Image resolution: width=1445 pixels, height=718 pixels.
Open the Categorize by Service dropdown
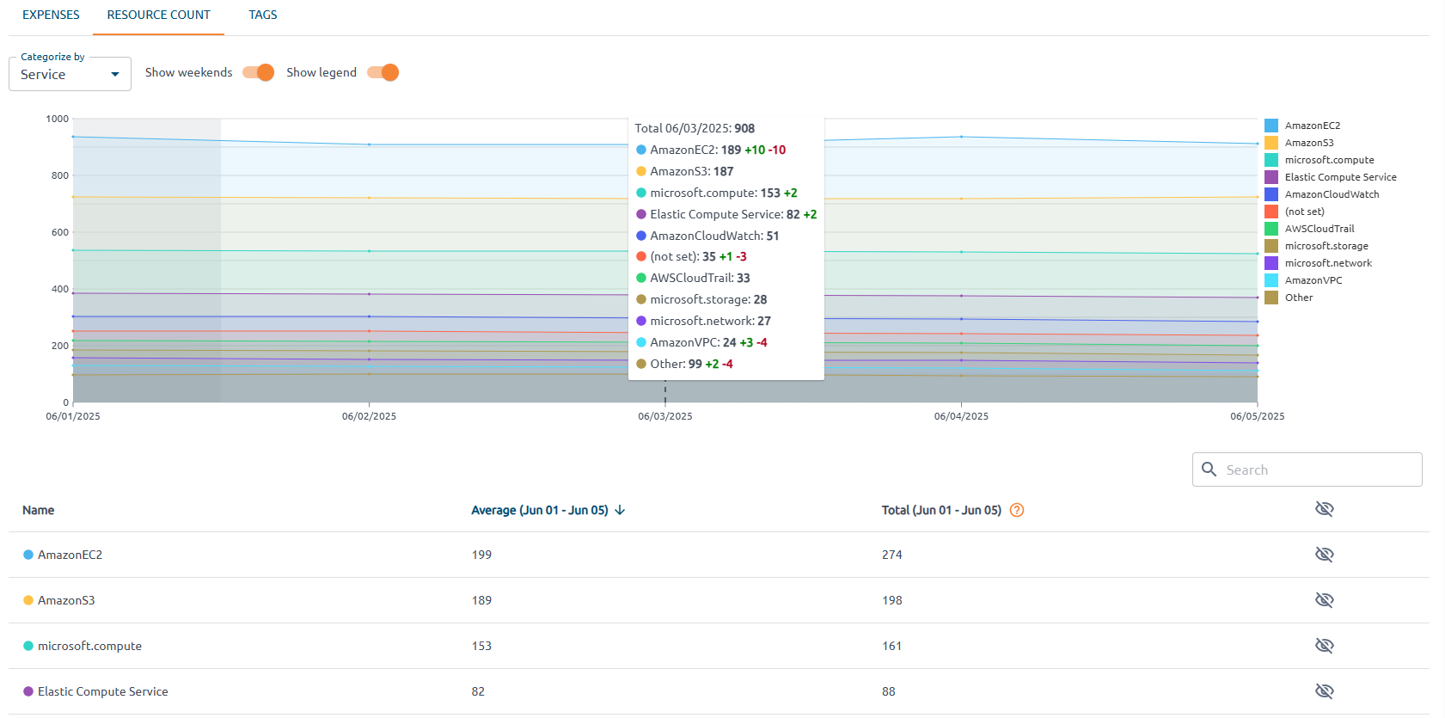pyautogui.click(x=70, y=74)
